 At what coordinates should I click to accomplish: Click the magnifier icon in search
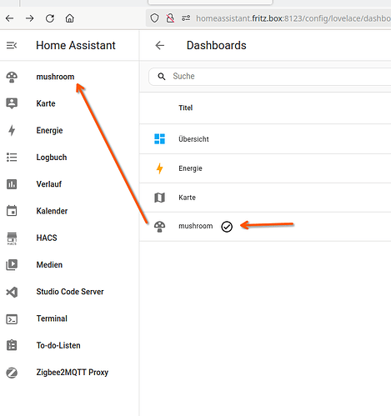coord(162,77)
